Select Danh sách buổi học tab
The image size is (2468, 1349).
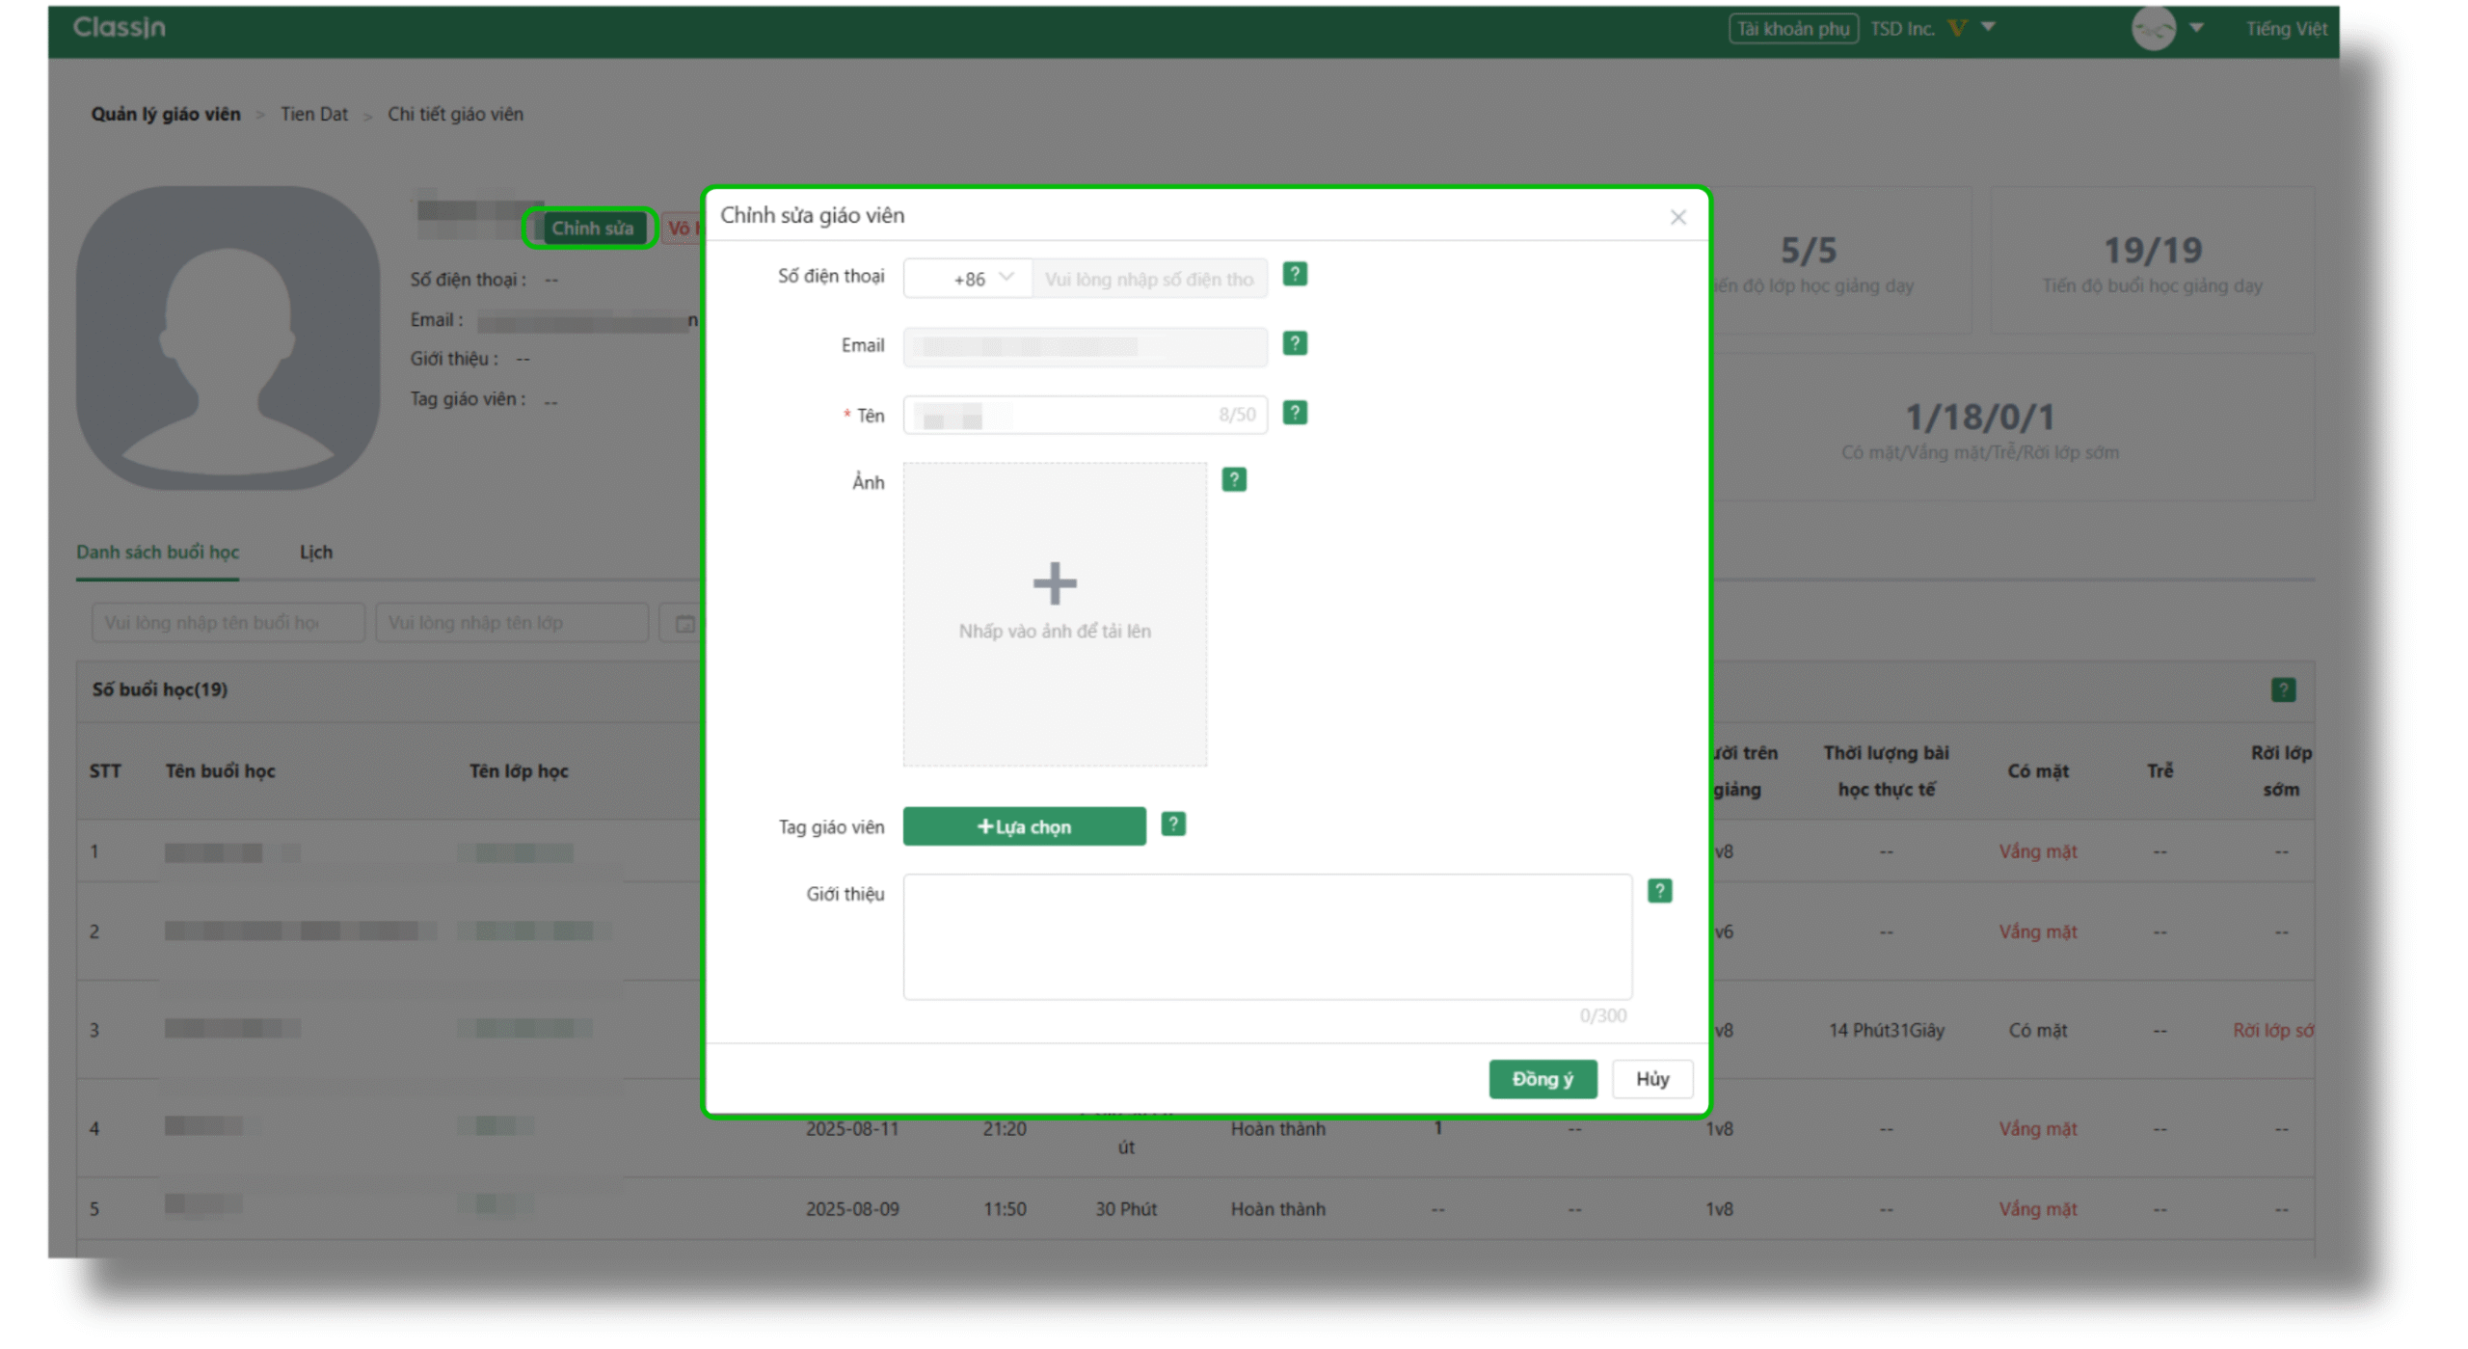157,552
